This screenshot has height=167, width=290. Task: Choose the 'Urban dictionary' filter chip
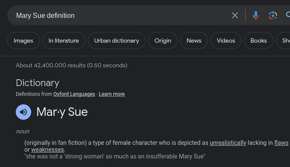tap(116, 41)
